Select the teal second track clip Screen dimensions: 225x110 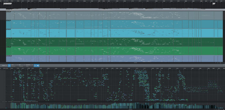tap(114, 24)
